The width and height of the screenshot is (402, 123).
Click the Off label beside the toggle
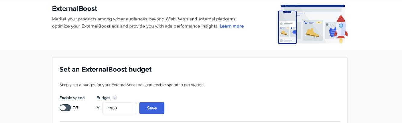pyautogui.click(x=75, y=108)
